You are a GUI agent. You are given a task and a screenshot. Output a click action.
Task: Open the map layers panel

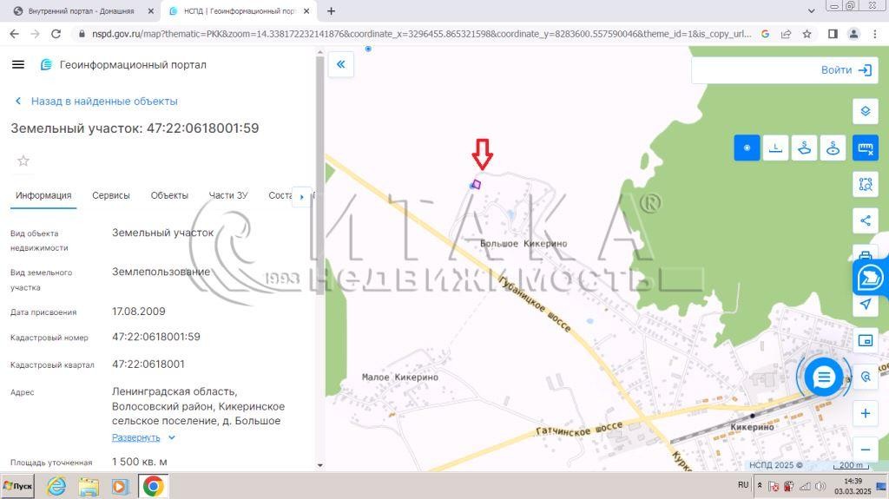pyautogui.click(x=866, y=111)
